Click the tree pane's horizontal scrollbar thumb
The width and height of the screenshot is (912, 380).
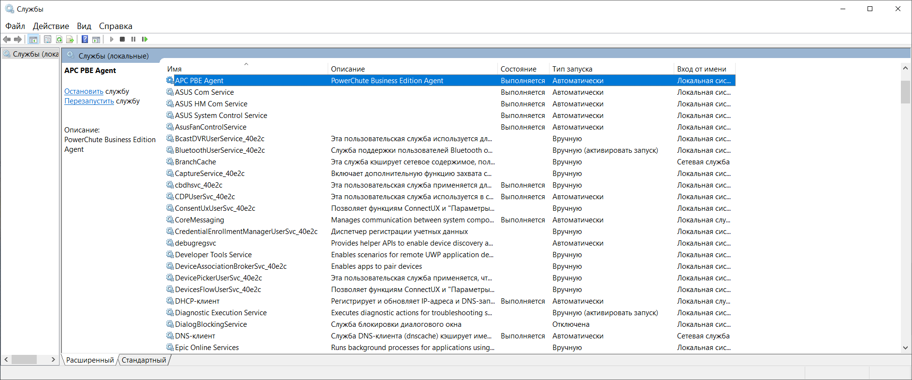point(24,359)
